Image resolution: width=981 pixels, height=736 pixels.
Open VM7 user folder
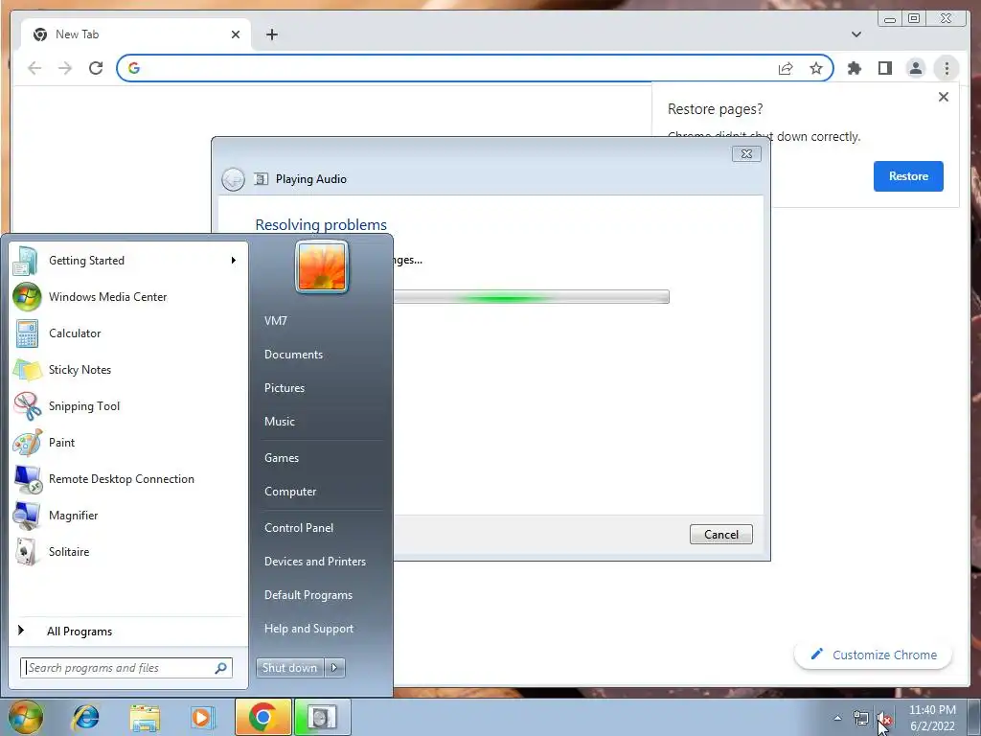275,320
